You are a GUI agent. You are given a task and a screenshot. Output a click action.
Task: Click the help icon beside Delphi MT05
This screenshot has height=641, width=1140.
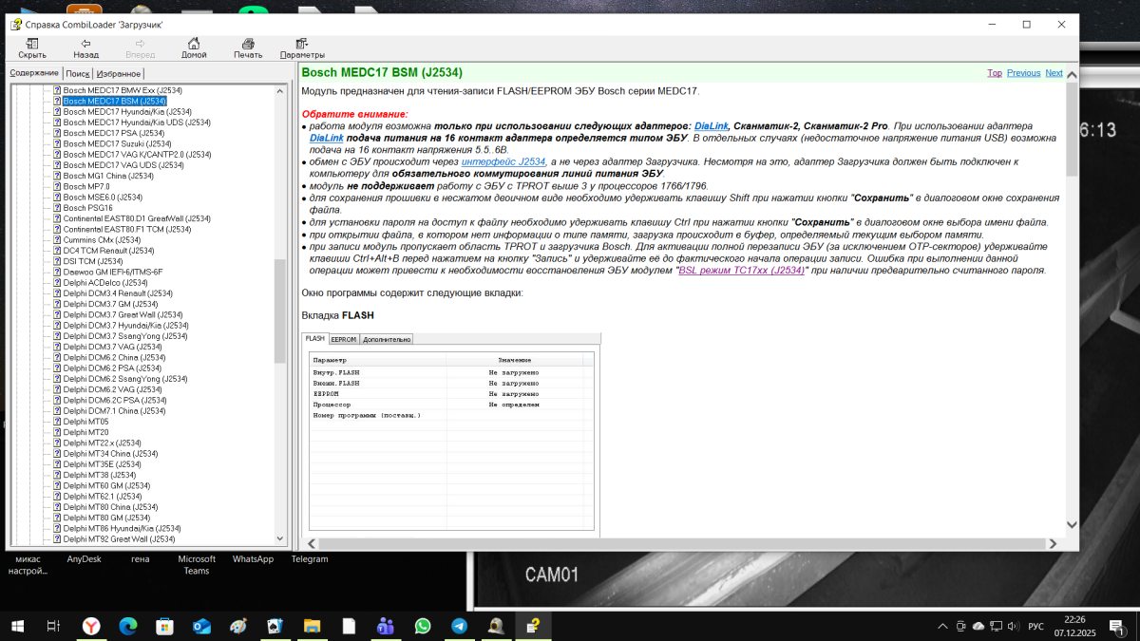pyautogui.click(x=57, y=422)
